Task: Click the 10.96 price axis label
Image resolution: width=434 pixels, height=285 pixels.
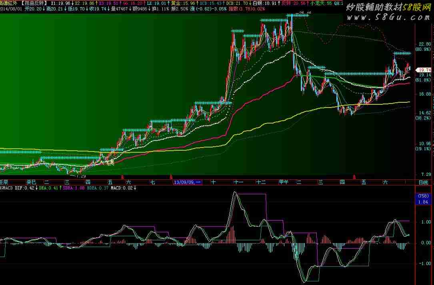Action: (x=425, y=143)
